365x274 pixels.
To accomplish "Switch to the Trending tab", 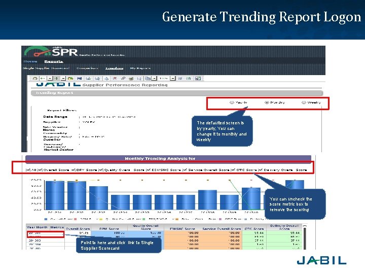I will 114,68.
